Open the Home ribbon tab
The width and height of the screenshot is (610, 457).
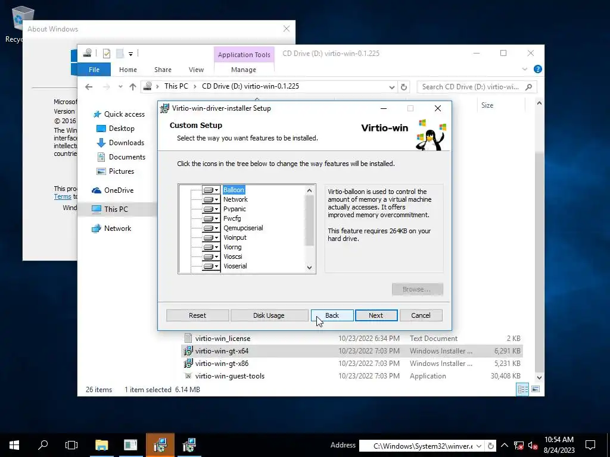tap(128, 70)
